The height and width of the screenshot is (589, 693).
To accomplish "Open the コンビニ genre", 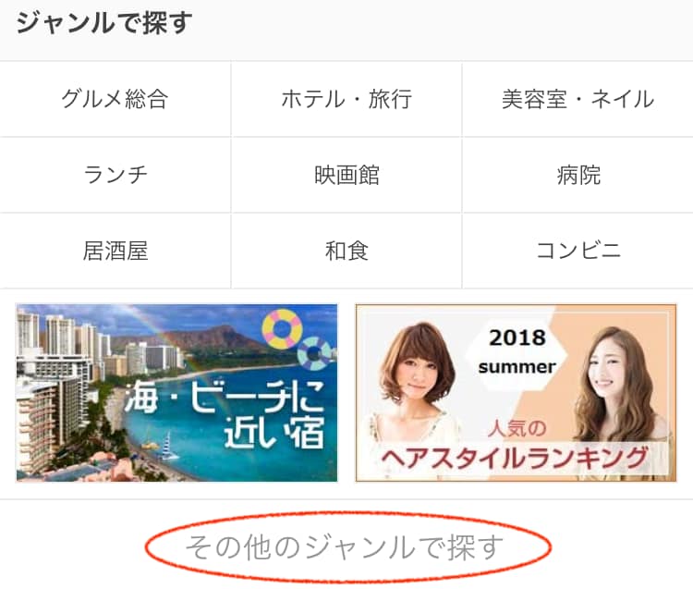I will tap(577, 252).
